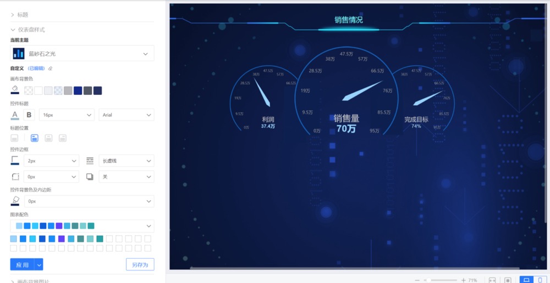
Task: Zoom out with the minus icon
Action: [x=417, y=280]
